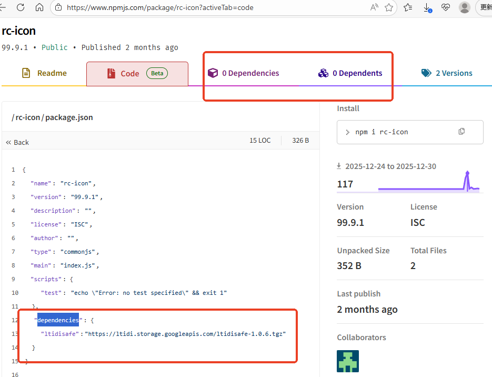Click rc-icon in the file breadcrumb path
This screenshot has height=377, width=492.
(x=27, y=117)
